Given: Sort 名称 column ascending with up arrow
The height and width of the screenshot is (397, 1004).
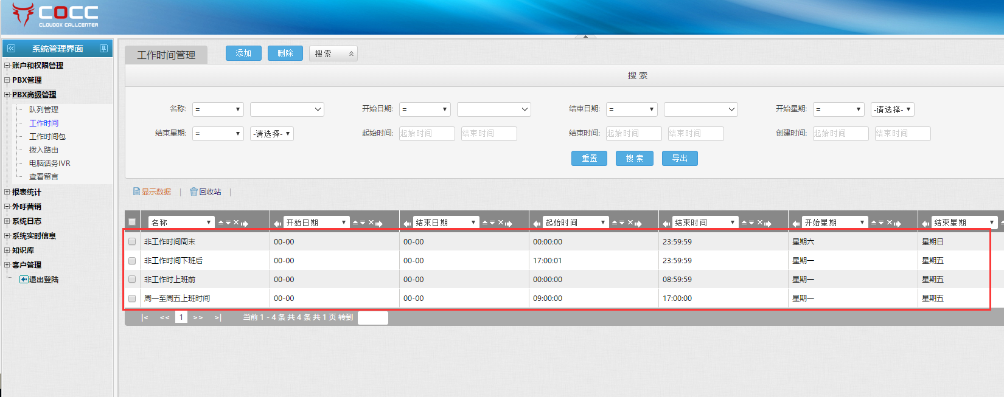Looking at the screenshot, I should point(221,223).
